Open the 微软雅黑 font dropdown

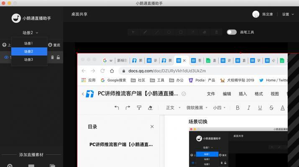tap(197, 108)
